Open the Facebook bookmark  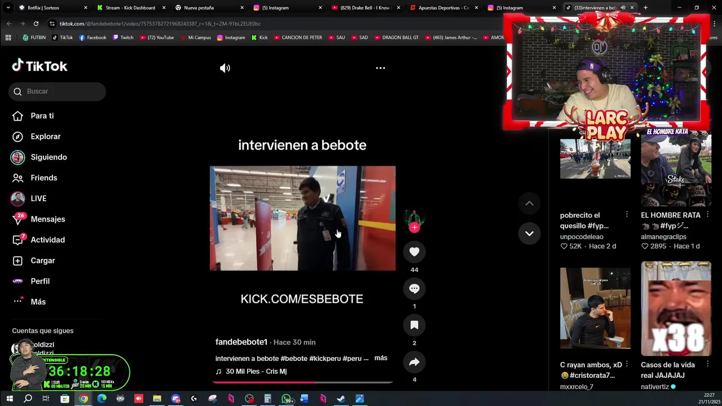[93, 38]
